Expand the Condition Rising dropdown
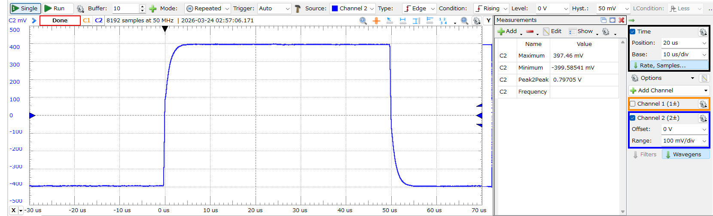Screen dimensions: 713x216 (491, 8)
